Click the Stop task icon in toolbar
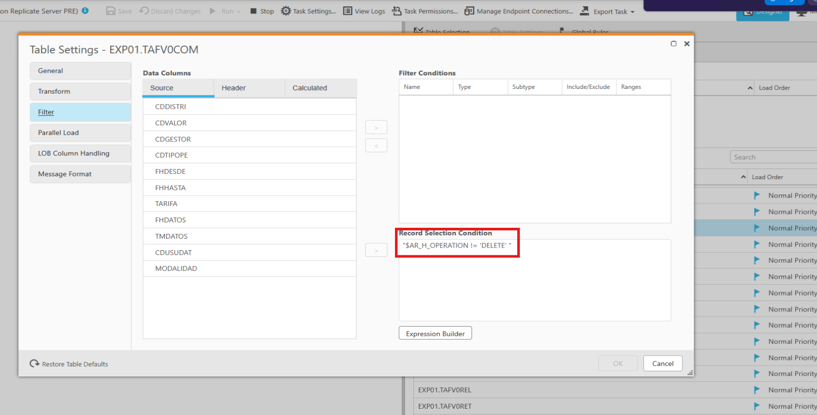This screenshot has height=415, width=817. 253,11
